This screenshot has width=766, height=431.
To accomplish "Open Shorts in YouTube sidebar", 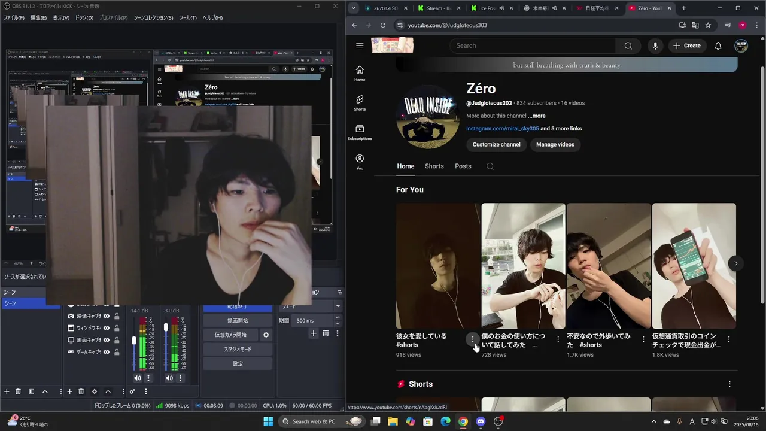I will (360, 103).
